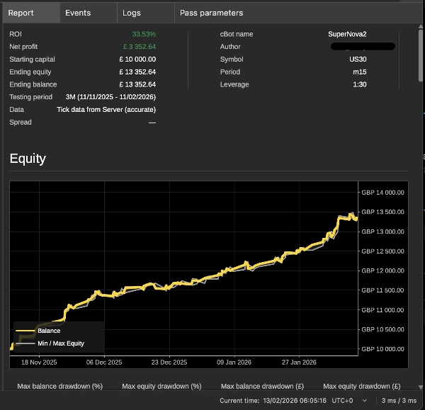Click the Max balance drawdown (%) label
425x410 pixels.
(x=60, y=387)
